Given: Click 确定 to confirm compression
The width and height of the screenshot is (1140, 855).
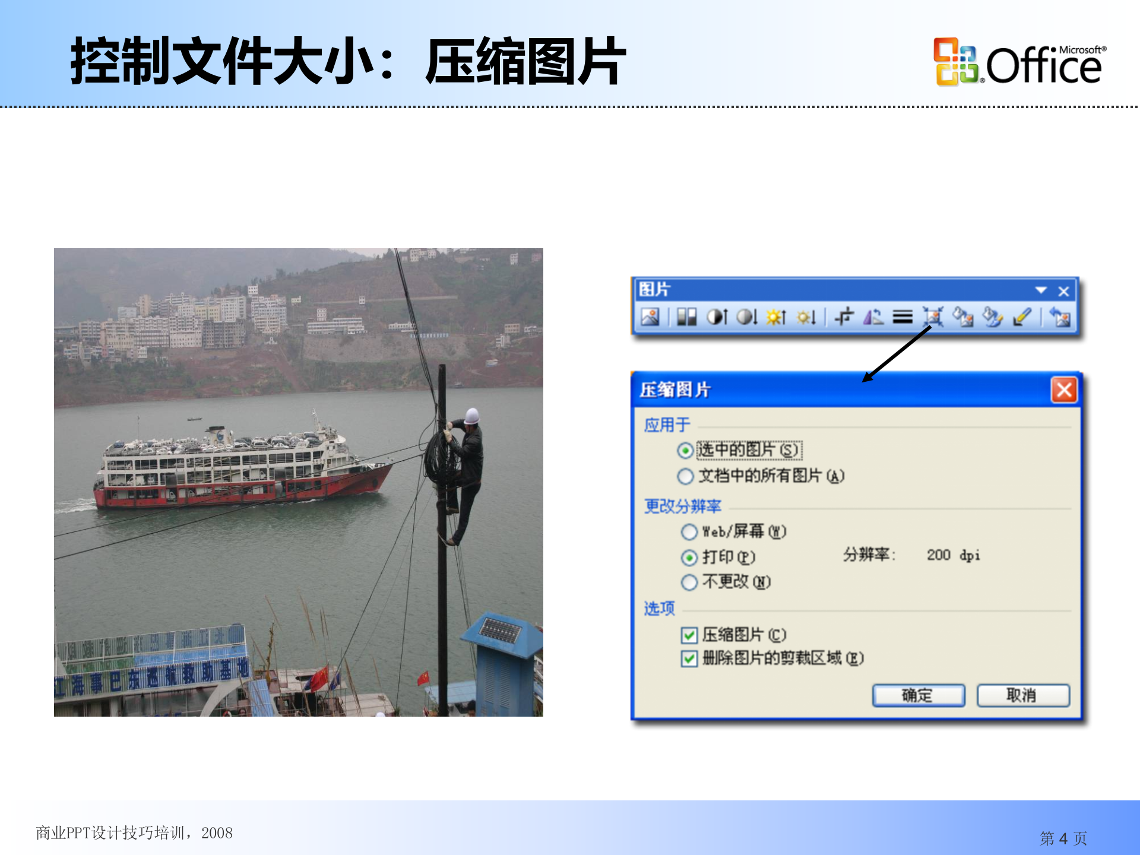Looking at the screenshot, I should coord(919,695).
